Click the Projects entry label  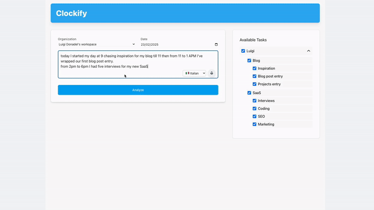[269, 84]
